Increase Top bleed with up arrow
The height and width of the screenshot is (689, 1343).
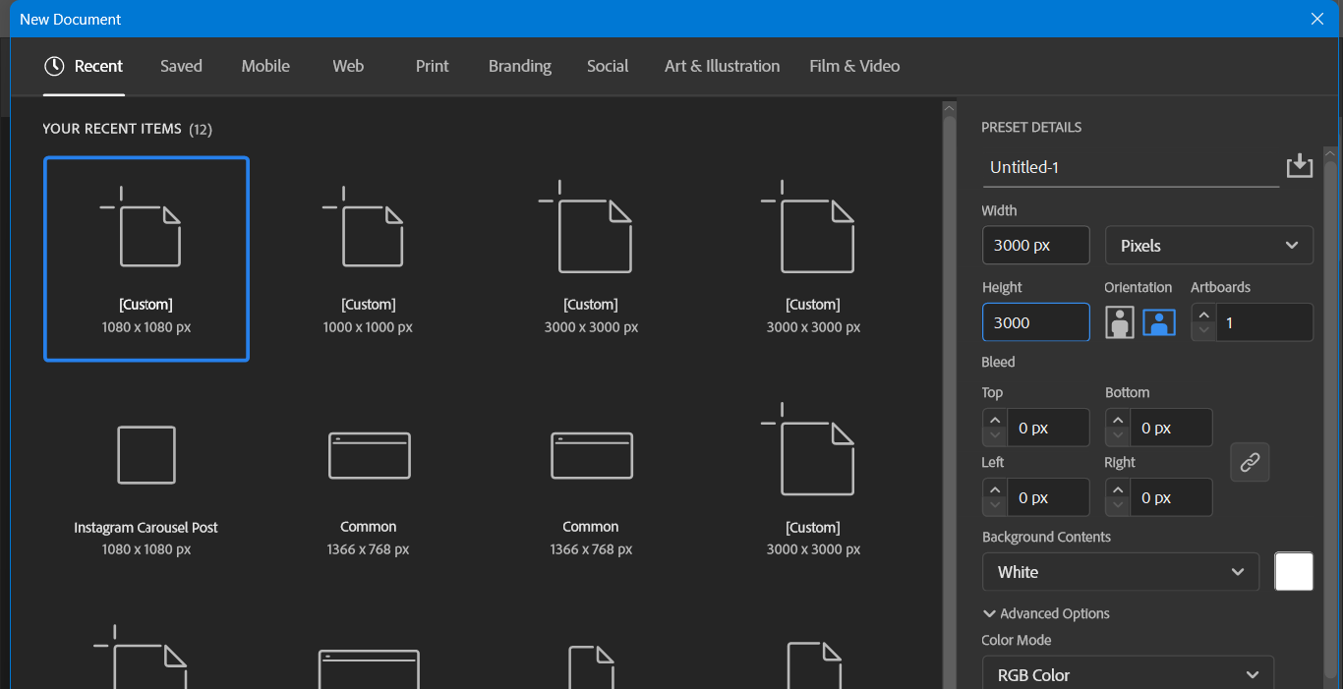point(995,420)
